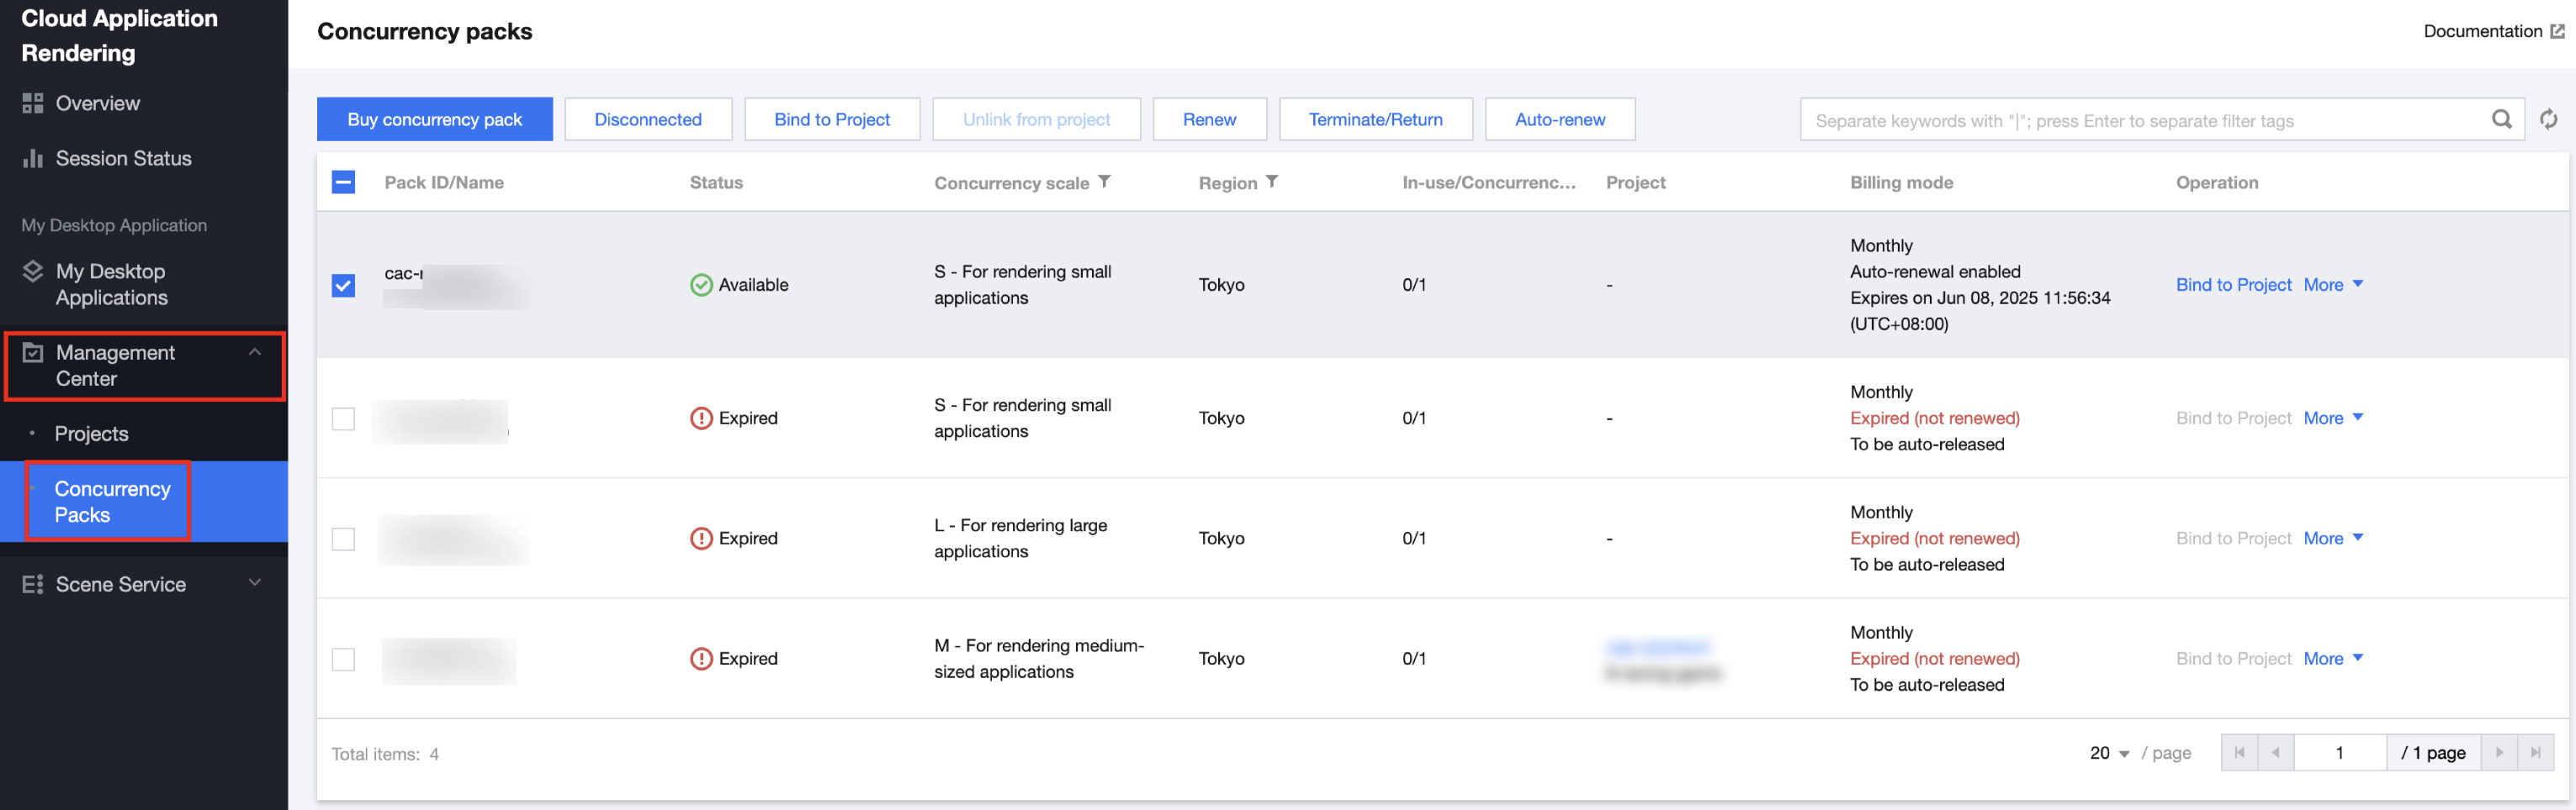
Task: Click the Buy concurrency pack button
Action: tap(434, 120)
